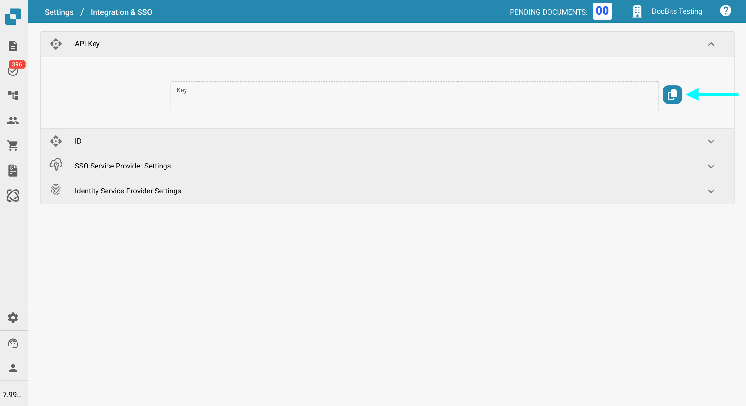Expand Identity Service Provider Settings

click(x=711, y=191)
